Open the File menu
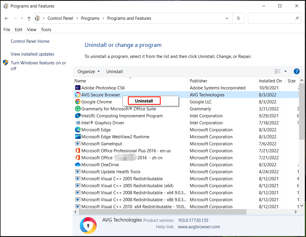This screenshot has width=306, height=237. [x=7, y=29]
